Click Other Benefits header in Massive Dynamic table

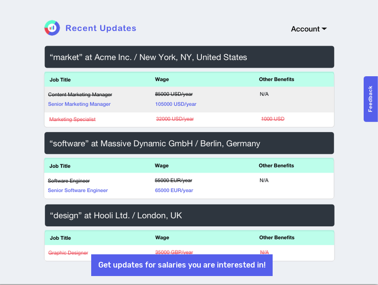click(x=276, y=166)
